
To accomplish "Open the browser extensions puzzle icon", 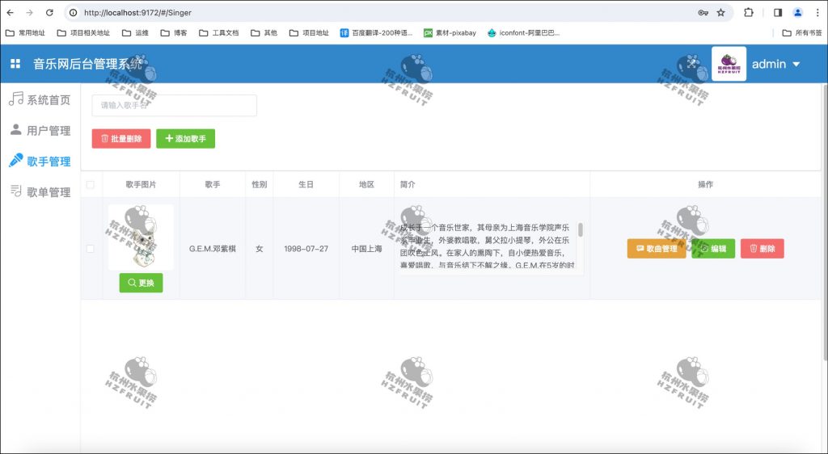I will pos(749,13).
